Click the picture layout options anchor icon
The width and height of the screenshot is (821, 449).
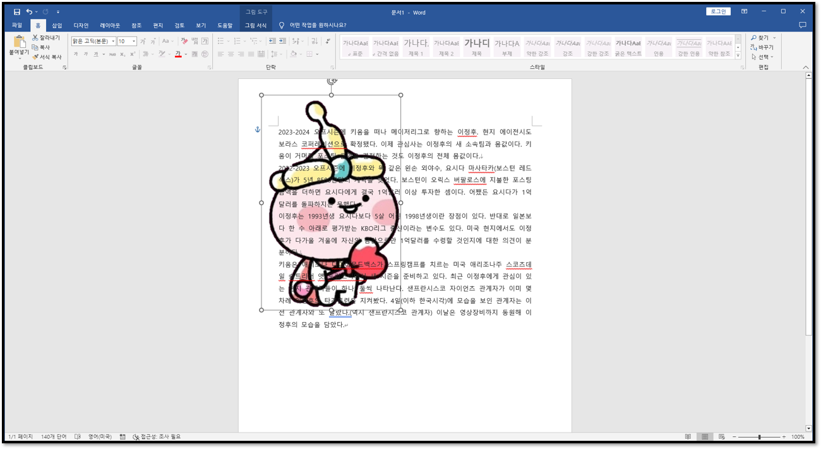coord(257,129)
